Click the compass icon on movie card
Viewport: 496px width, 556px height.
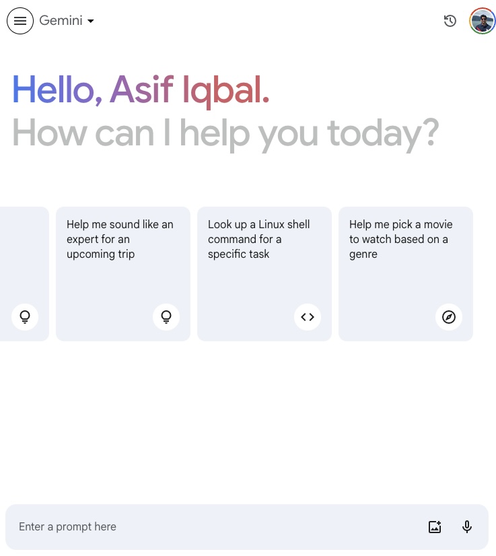pyautogui.click(x=449, y=317)
